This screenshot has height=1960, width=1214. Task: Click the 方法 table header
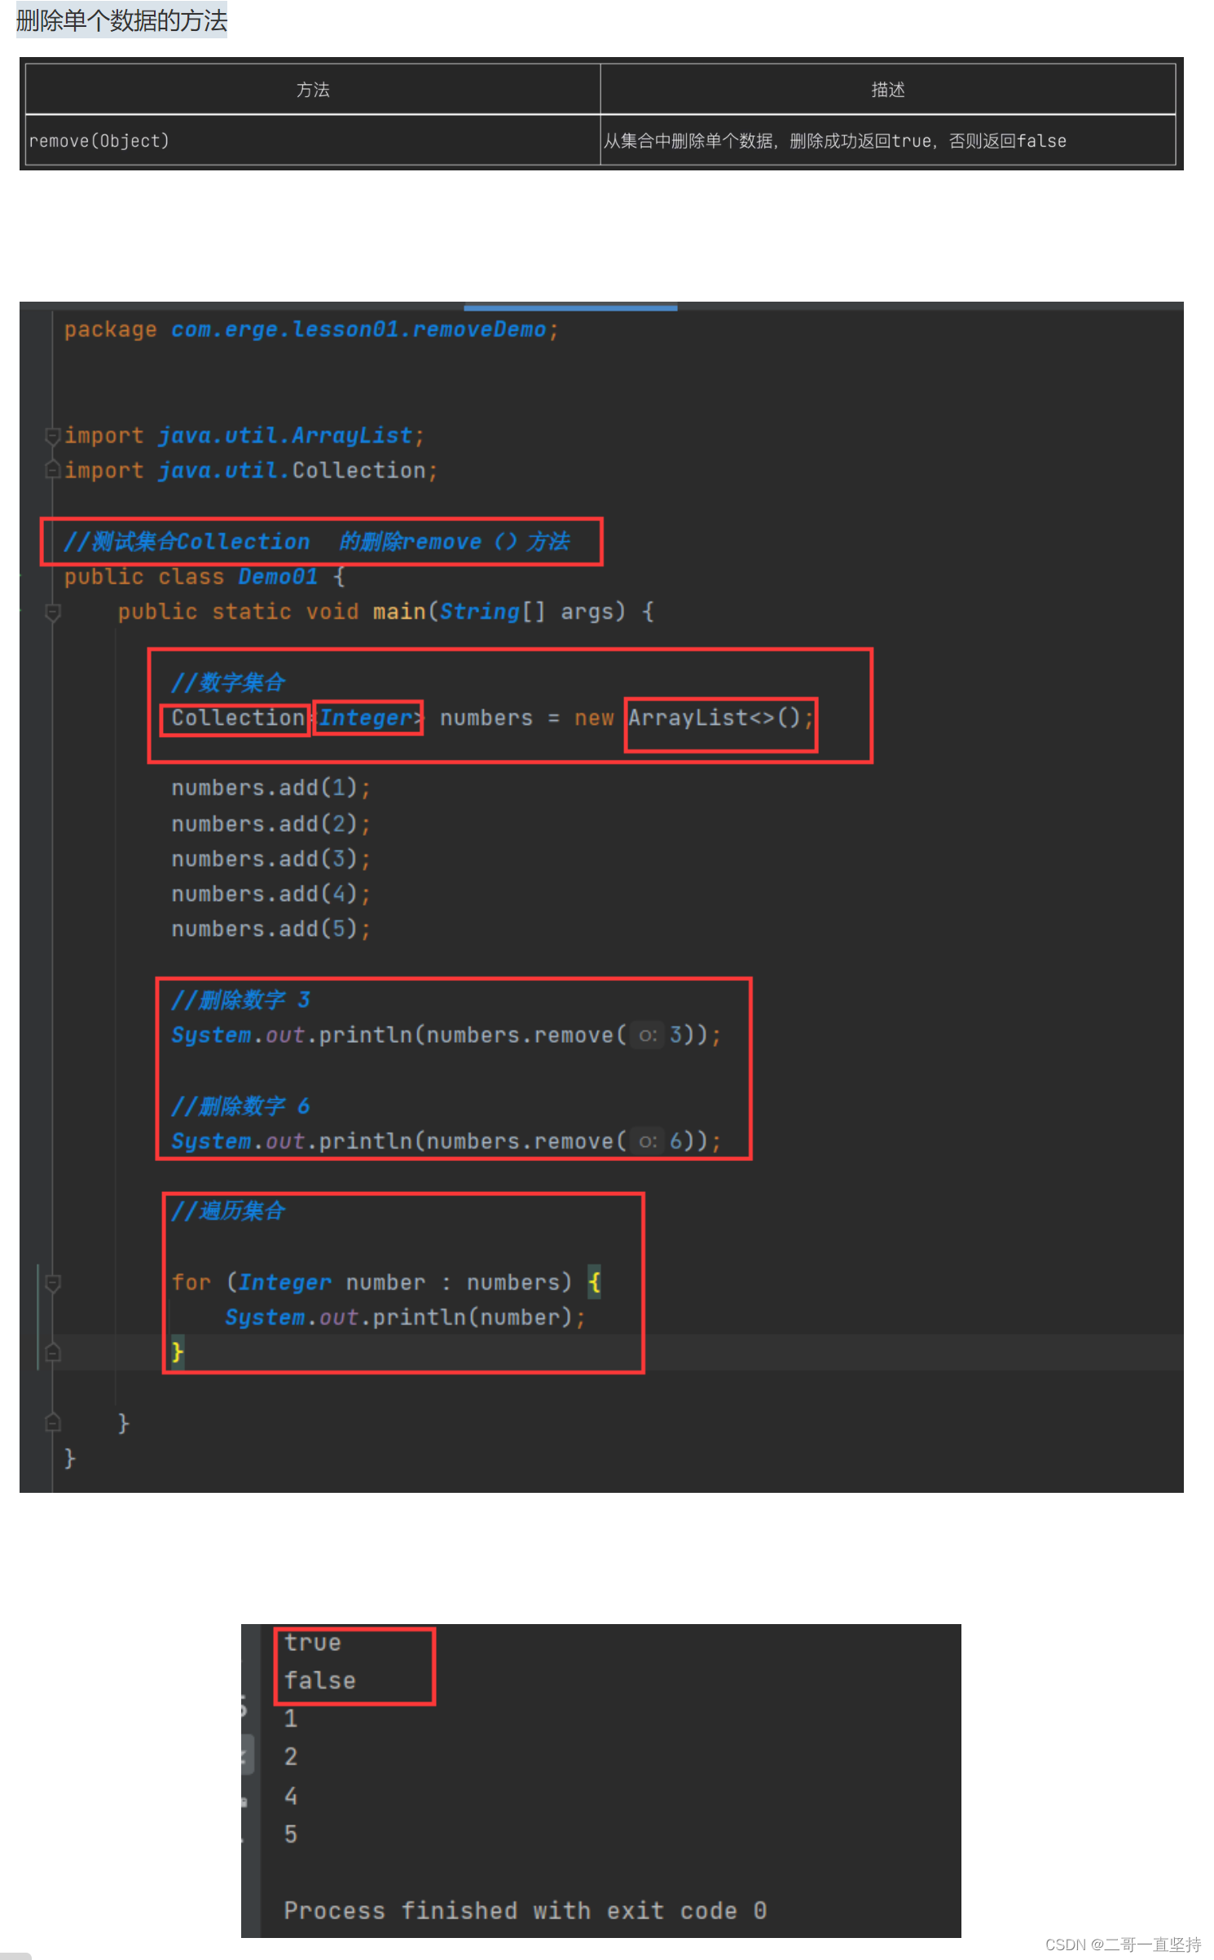click(x=313, y=90)
